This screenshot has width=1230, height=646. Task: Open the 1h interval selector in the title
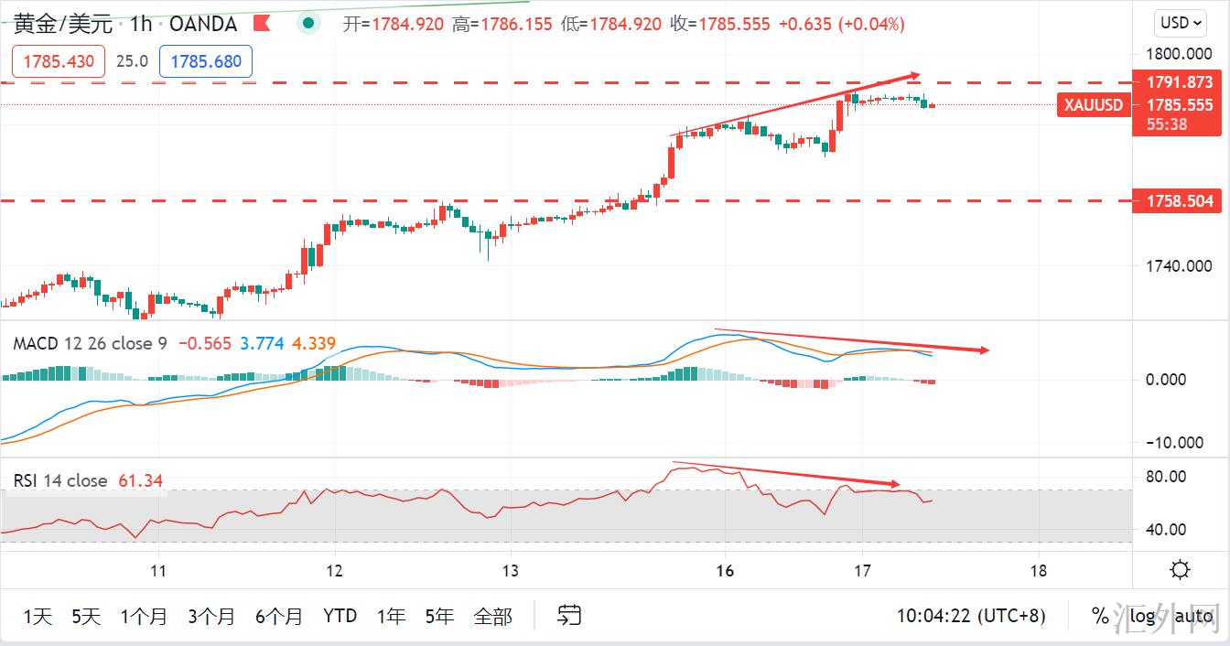(140, 24)
